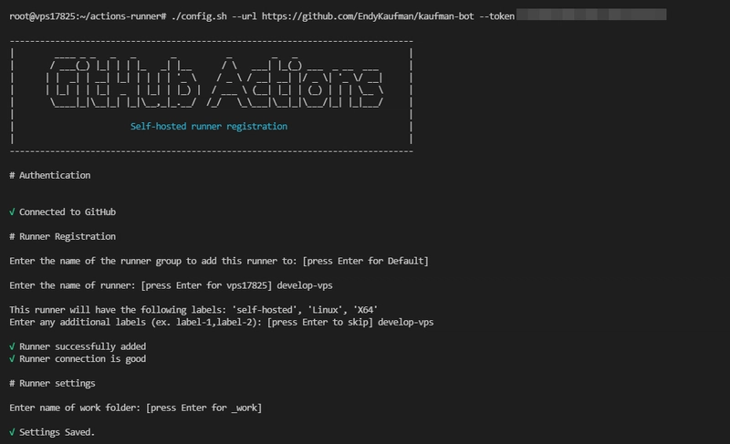This screenshot has height=444, width=730.
Task: Click the blurred token value
Action: coord(591,15)
